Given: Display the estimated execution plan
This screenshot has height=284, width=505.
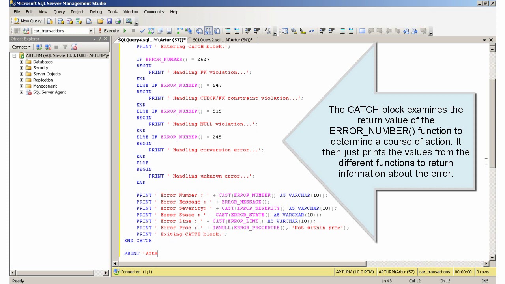Looking at the screenshot, I should pyautogui.click(x=151, y=31).
